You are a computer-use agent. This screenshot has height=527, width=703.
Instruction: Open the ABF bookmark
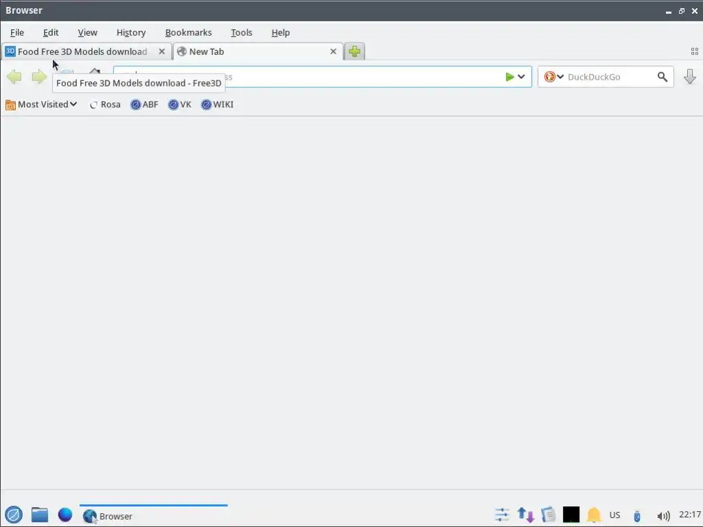pos(144,104)
